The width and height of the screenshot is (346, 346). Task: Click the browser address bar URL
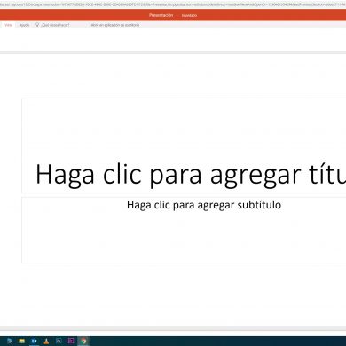(x=173, y=5)
